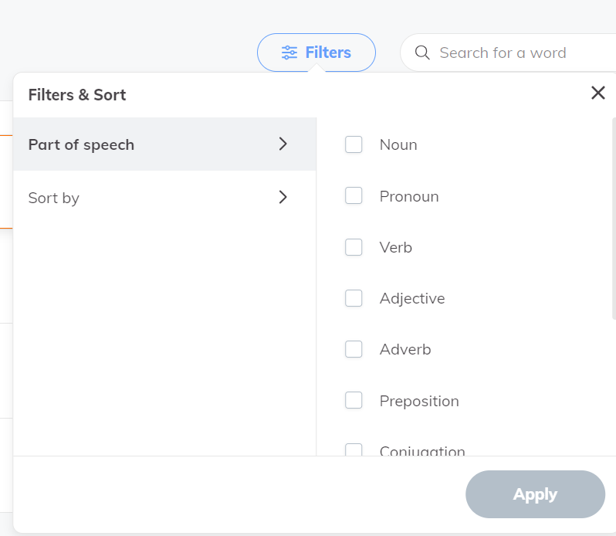Close the Filters & Sort panel
The height and width of the screenshot is (536, 616).
(597, 93)
